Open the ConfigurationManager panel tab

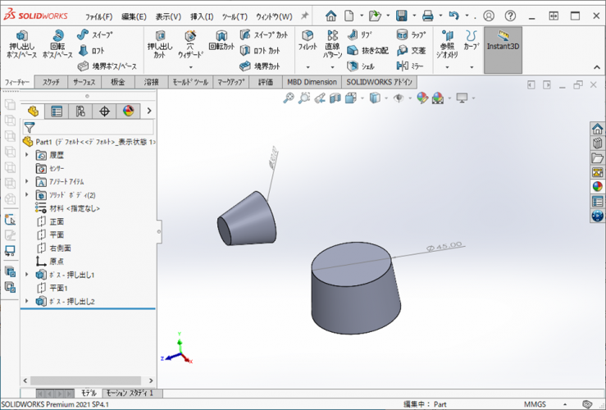[x=80, y=112]
